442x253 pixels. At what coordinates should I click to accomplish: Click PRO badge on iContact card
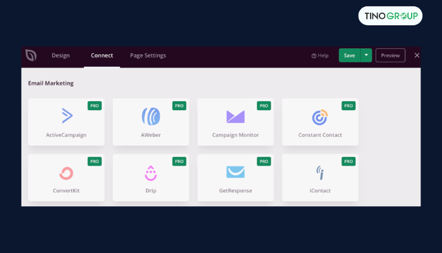349,161
